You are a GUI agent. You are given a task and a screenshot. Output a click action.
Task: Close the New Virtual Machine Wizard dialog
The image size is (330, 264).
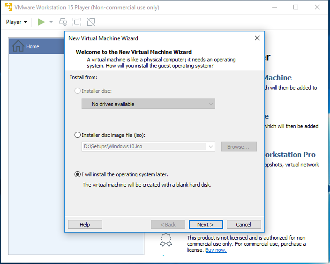[257, 38]
